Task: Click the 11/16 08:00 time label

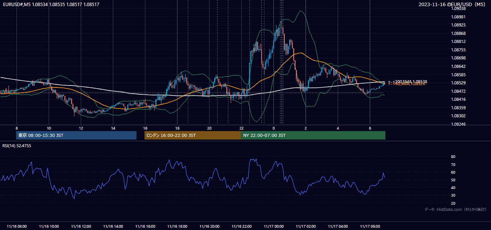Action: [x=17, y=227]
